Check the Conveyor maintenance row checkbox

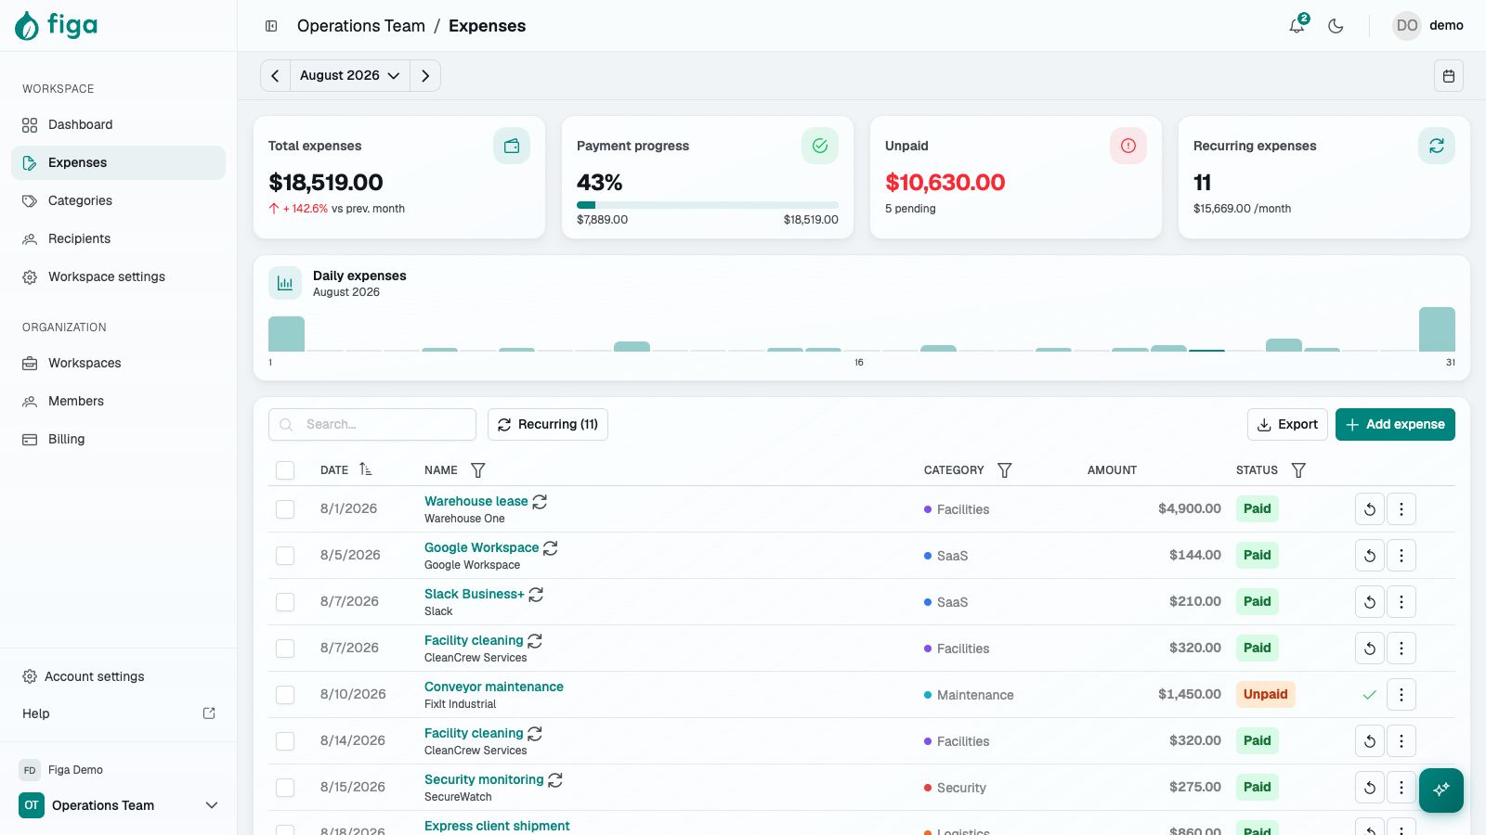285,695
